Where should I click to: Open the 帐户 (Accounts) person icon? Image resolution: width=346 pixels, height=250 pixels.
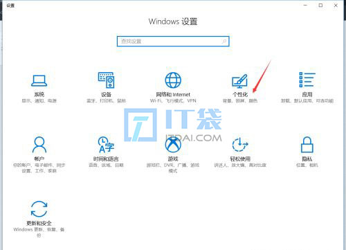(x=39, y=145)
